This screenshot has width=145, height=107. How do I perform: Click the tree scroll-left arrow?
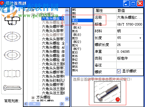(26, 104)
